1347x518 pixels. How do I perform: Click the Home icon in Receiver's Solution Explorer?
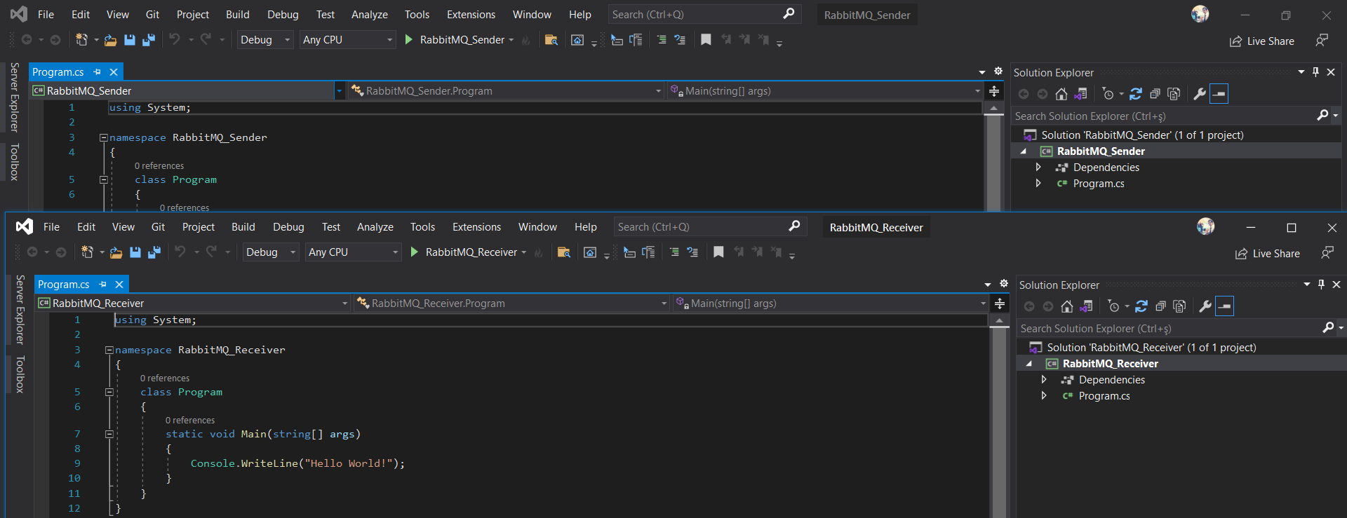coord(1067,306)
